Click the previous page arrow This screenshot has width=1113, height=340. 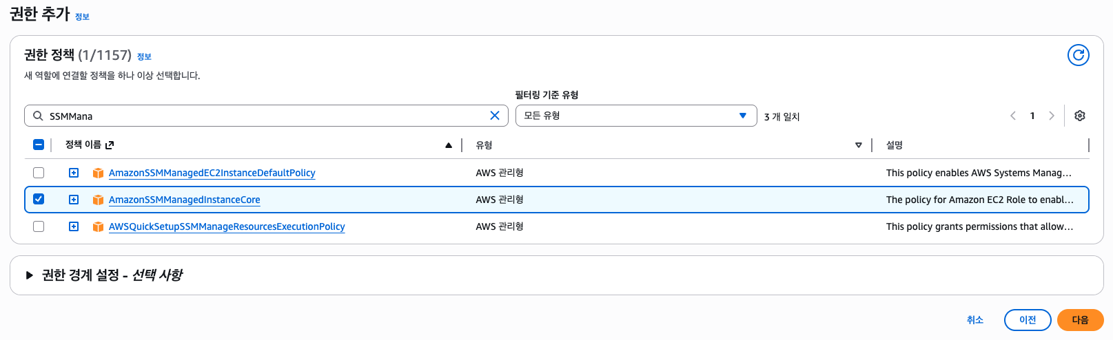click(x=1013, y=116)
